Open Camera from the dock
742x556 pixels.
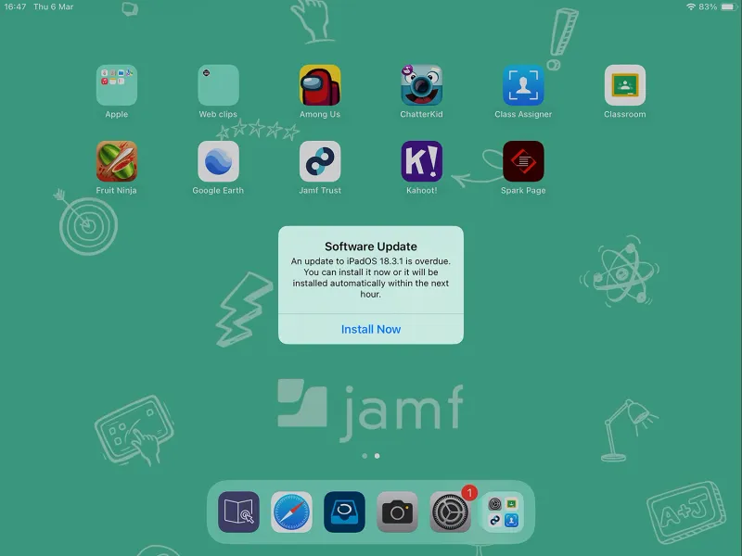398,512
